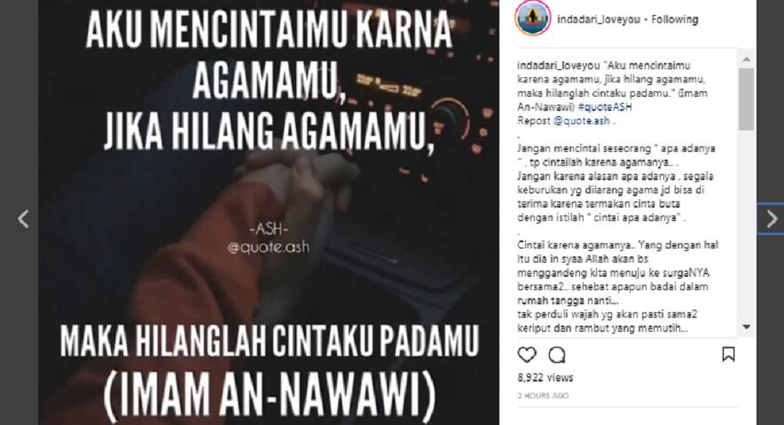Viewport: 784px width, 425px height.
Task: Click the 2 HOURS AGO timestamp
Action: pyautogui.click(x=543, y=396)
